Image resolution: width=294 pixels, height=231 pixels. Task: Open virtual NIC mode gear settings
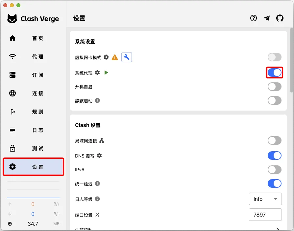[106, 57]
